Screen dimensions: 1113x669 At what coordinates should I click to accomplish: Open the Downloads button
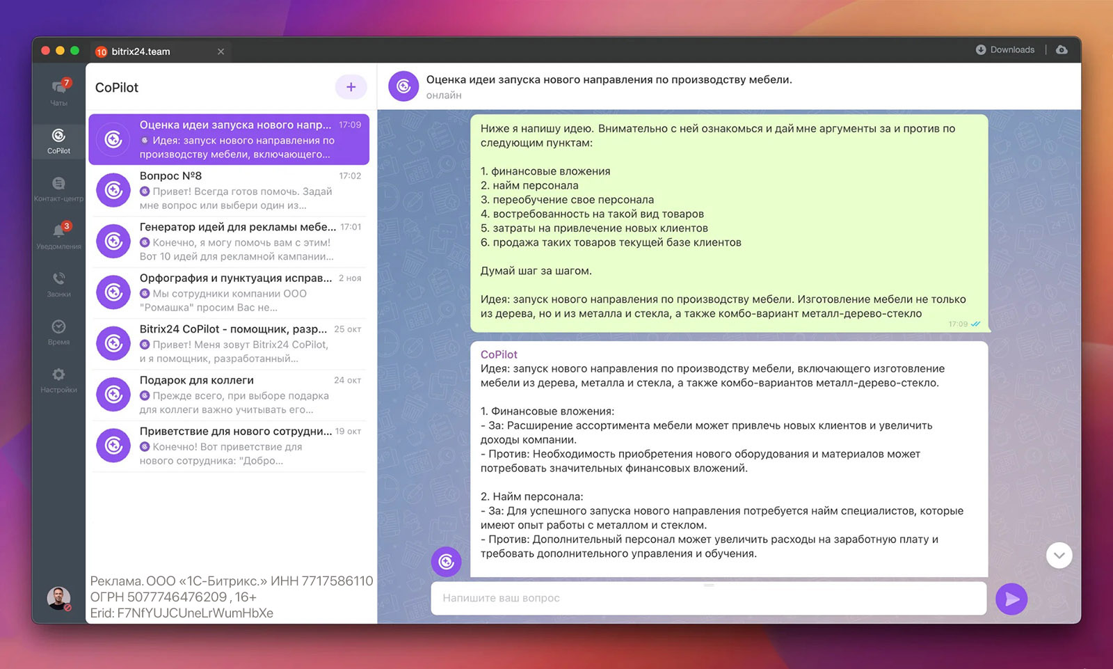point(1005,49)
